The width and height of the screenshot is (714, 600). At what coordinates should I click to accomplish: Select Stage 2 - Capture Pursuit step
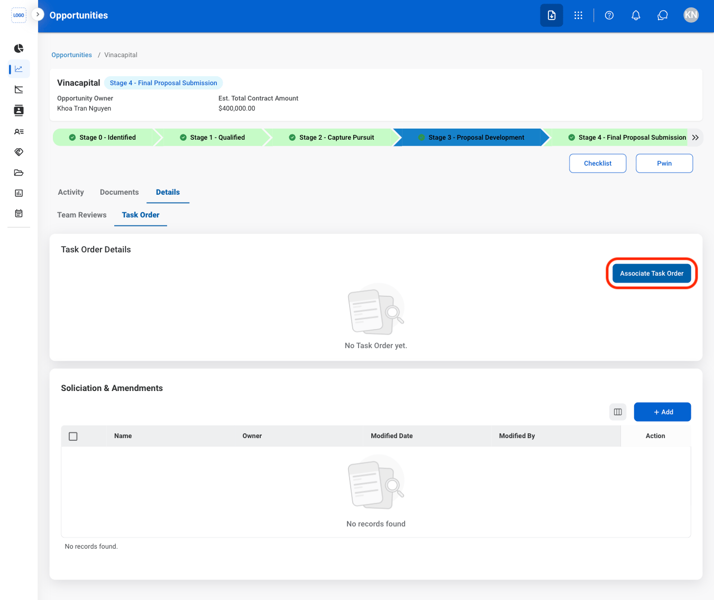[332, 138]
